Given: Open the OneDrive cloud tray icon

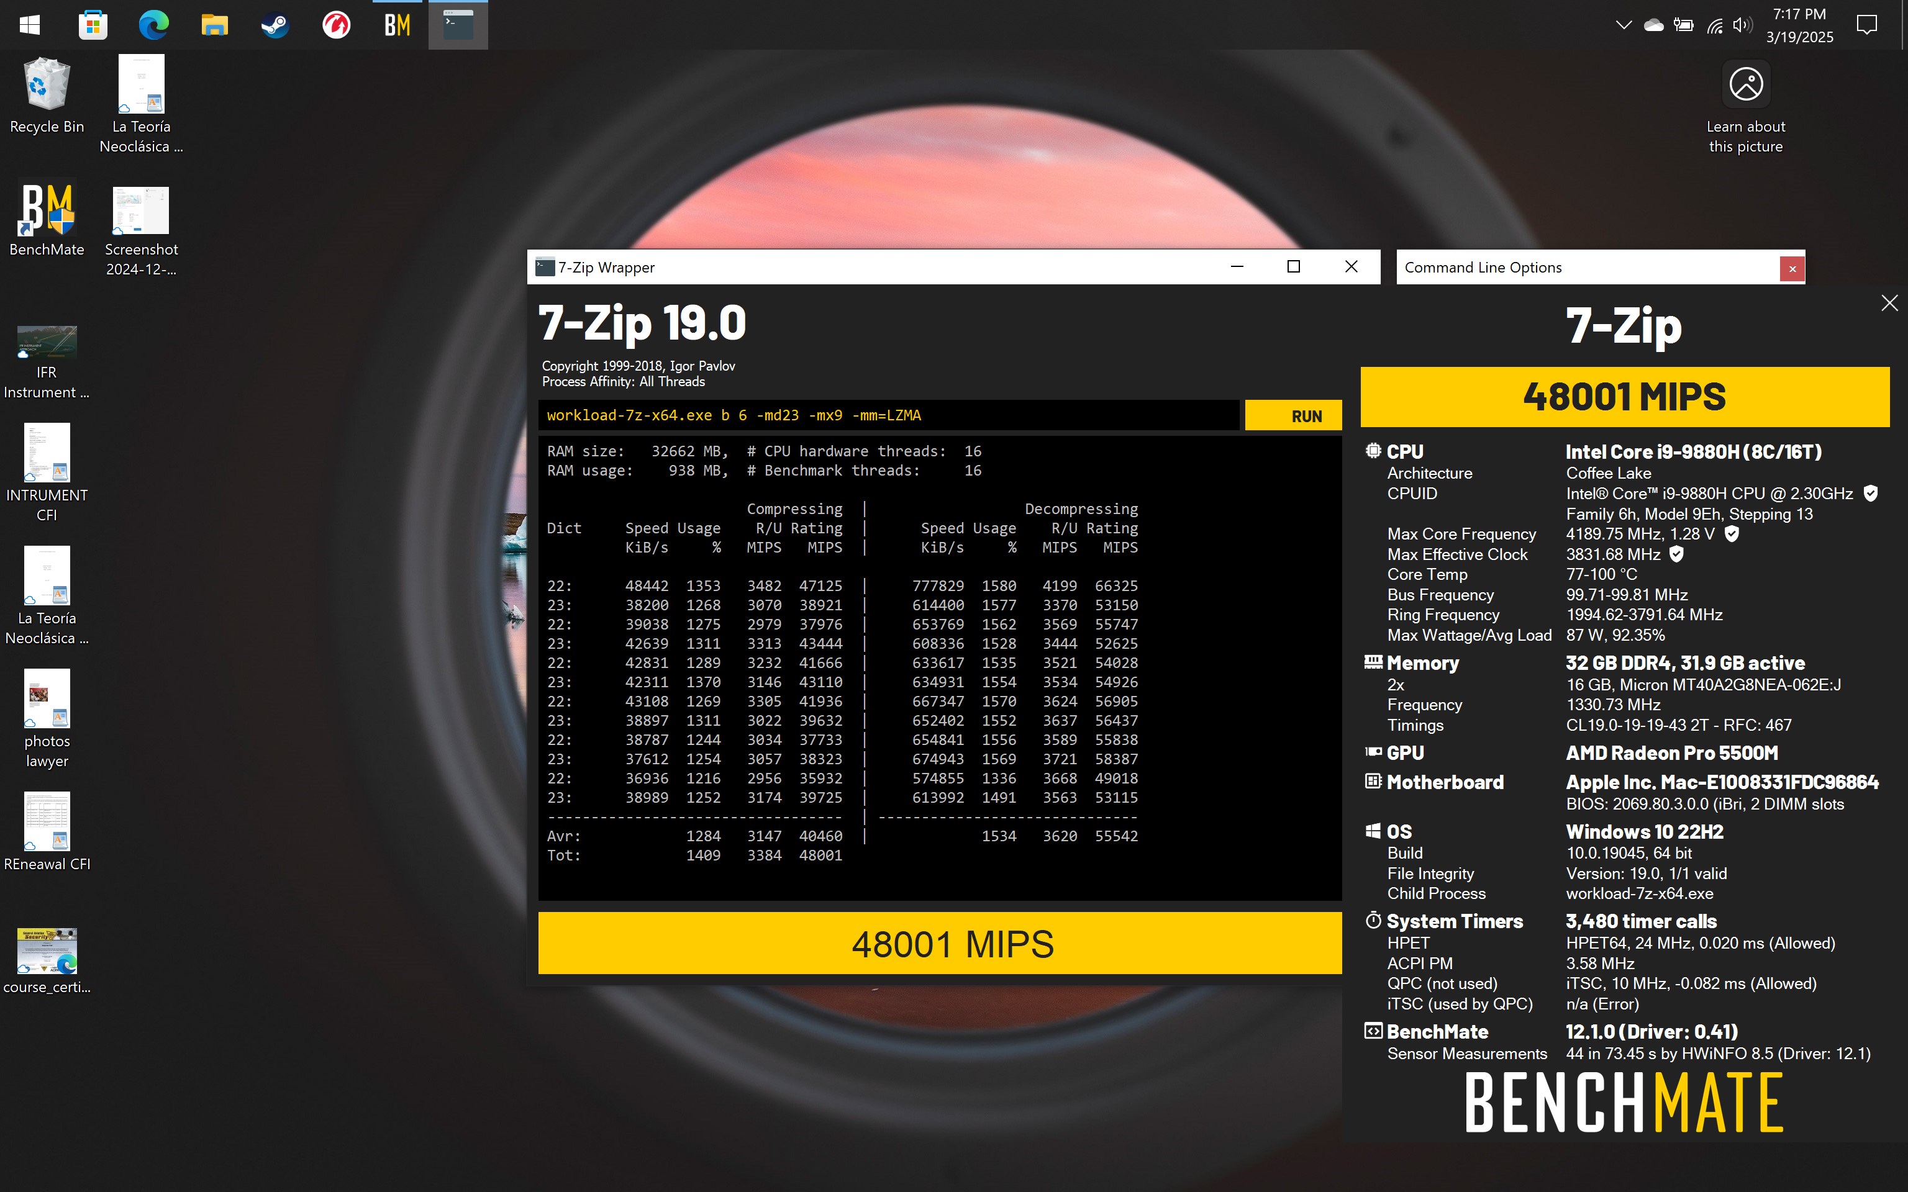Looking at the screenshot, I should click(1653, 25).
